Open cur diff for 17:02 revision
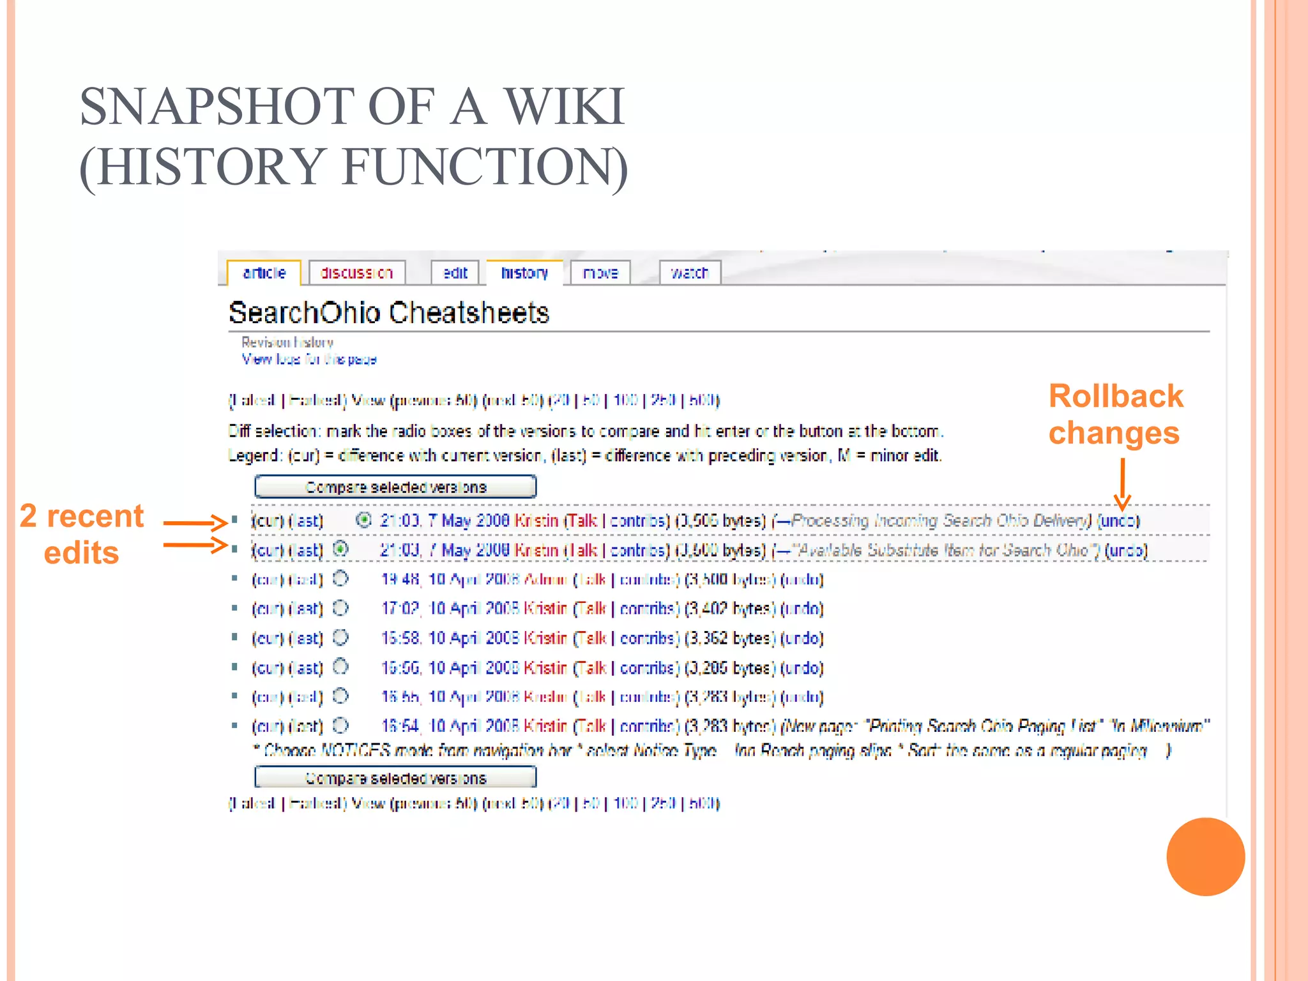The image size is (1308, 981). point(268,609)
